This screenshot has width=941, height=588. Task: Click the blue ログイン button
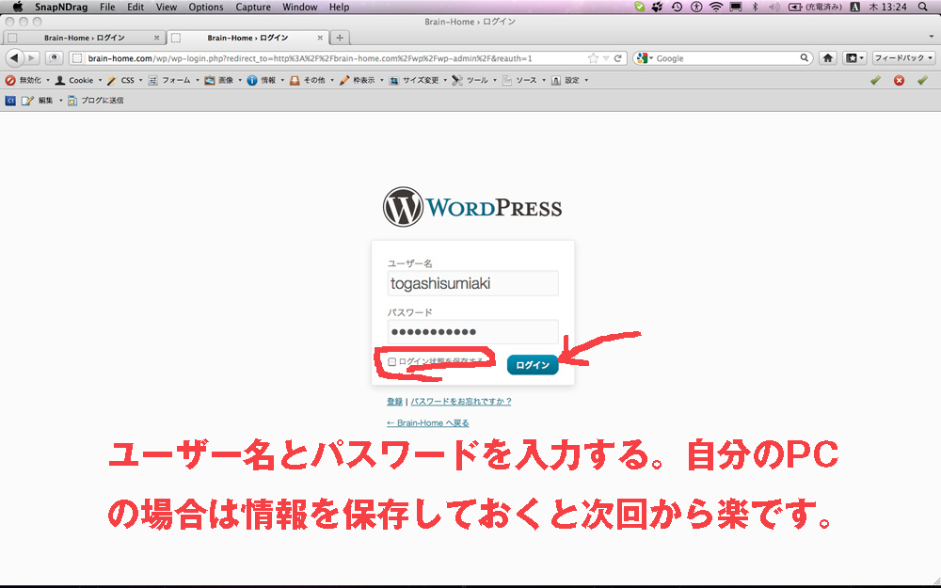coord(533,365)
